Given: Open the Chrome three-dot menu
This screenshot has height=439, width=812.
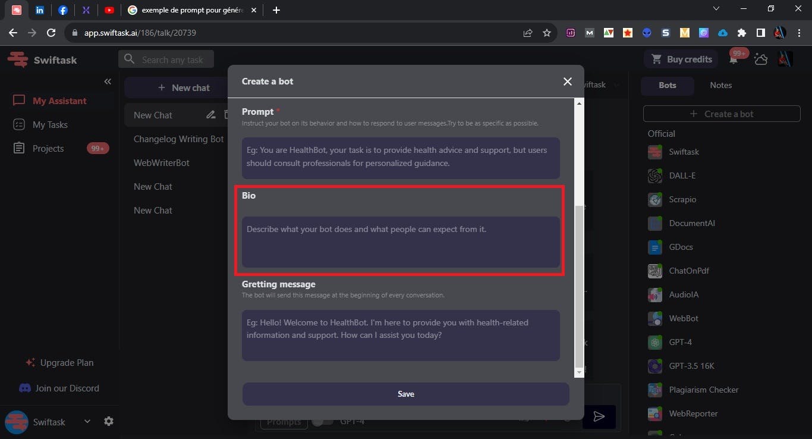Looking at the screenshot, I should pos(798,33).
